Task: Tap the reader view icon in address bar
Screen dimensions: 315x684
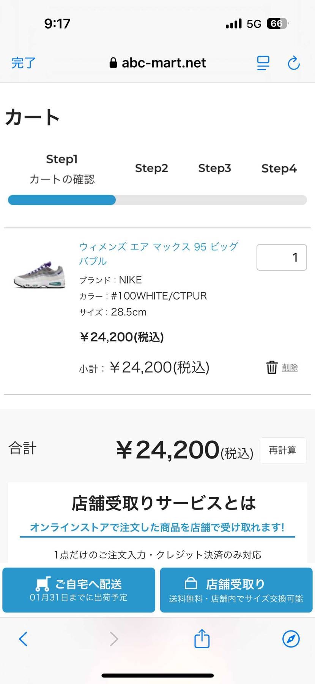Action: (263, 63)
